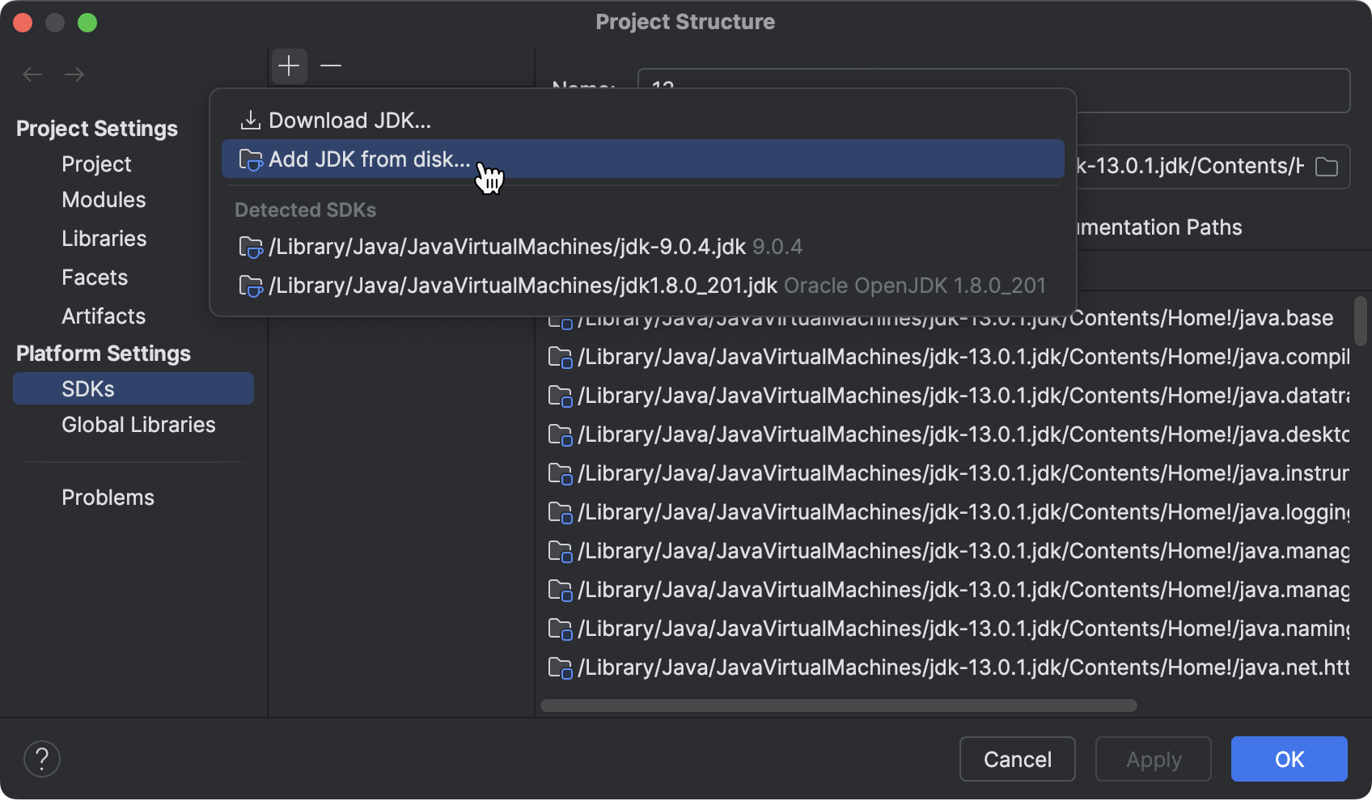This screenshot has width=1372, height=801.
Task: Dismiss the dialog with Cancel
Action: pos(1017,759)
